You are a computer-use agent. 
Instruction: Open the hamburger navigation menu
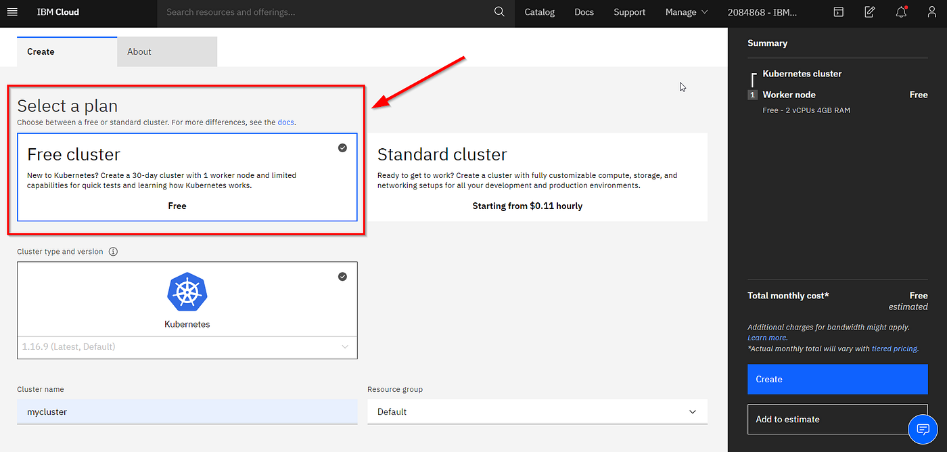click(x=12, y=12)
